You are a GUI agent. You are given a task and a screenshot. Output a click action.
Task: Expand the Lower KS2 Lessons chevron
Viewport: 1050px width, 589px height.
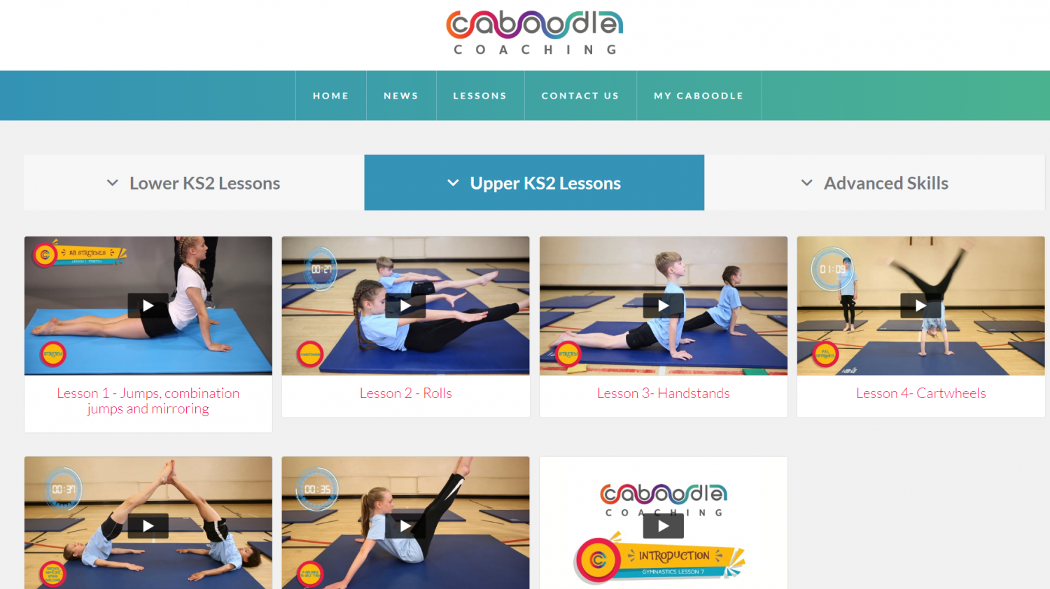[112, 183]
